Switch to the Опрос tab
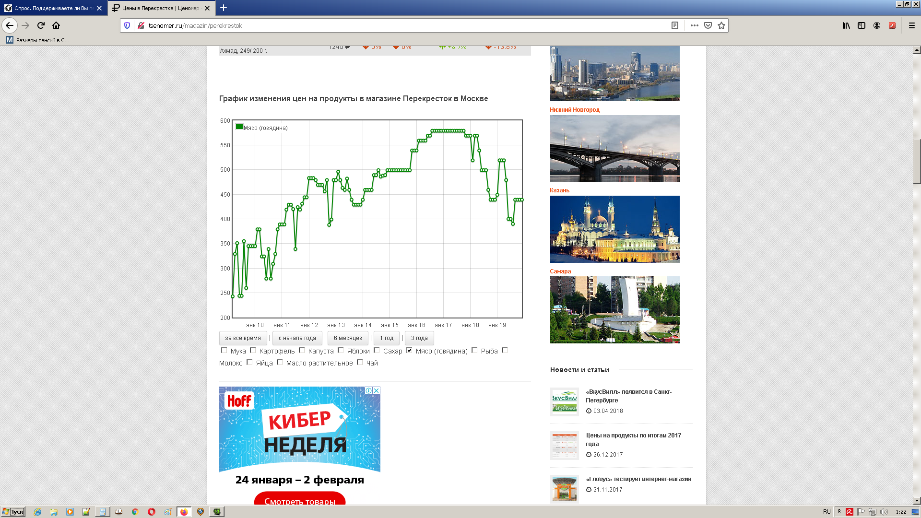This screenshot has height=518, width=921. pyautogui.click(x=53, y=8)
